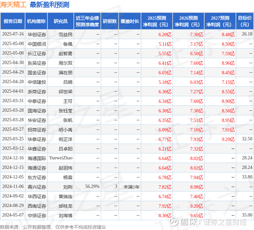
Task: Click the 中信证券 institution cell
Action: click(37, 216)
